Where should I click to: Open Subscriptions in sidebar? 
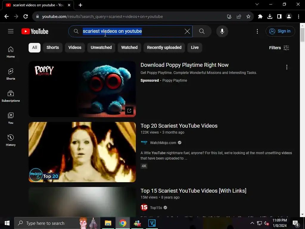click(x=11, y=96)
